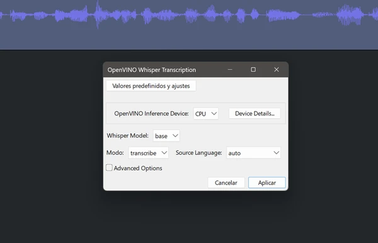Open the OpenVINO Inference Device CPU dropdown

click(x=206, y=114)
